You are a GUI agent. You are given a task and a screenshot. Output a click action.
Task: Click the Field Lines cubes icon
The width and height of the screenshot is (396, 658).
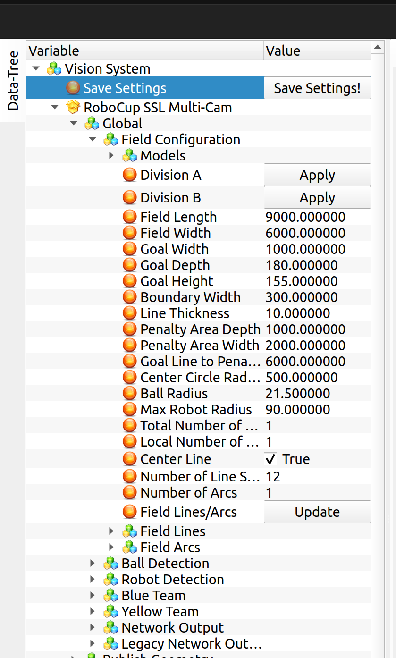(129, 531)
